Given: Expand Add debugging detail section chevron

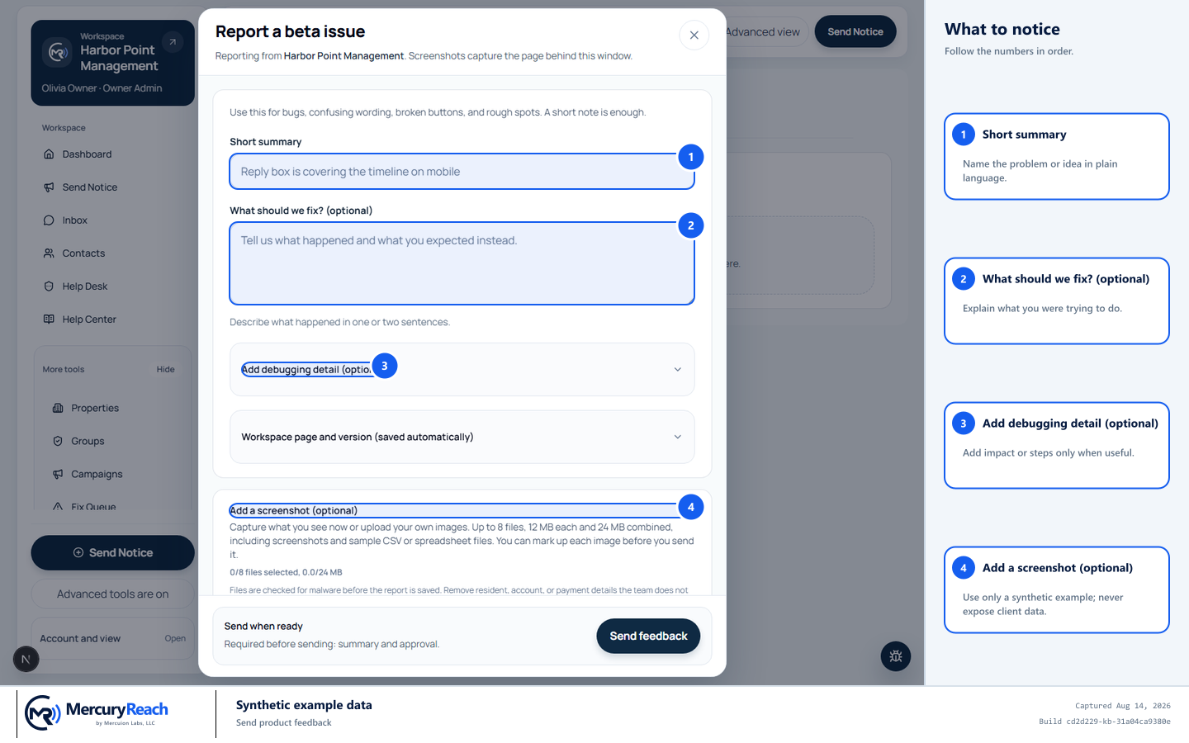Looking at the screenshot, I should pyautogui.click(x=677, y=369).
